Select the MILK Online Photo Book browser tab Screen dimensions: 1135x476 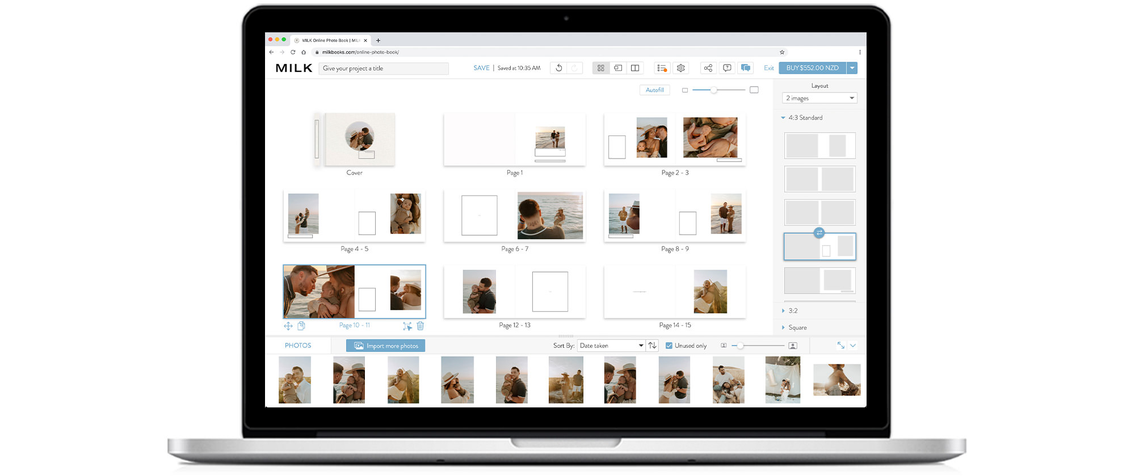coord(330,40)
